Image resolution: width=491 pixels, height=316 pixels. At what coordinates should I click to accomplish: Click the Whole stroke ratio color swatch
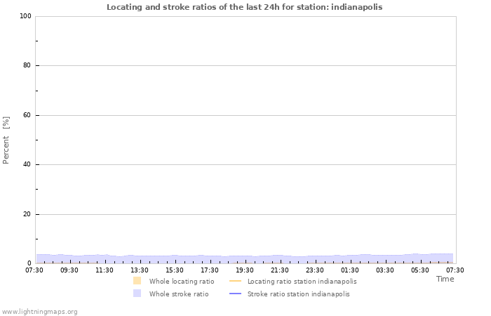(137, 294)
